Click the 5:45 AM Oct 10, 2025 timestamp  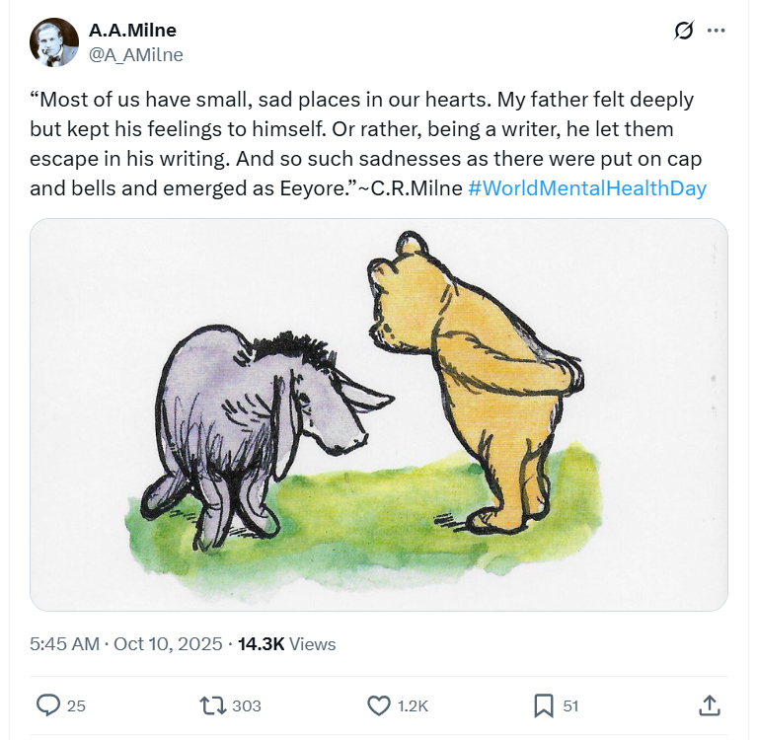point(126,644)
